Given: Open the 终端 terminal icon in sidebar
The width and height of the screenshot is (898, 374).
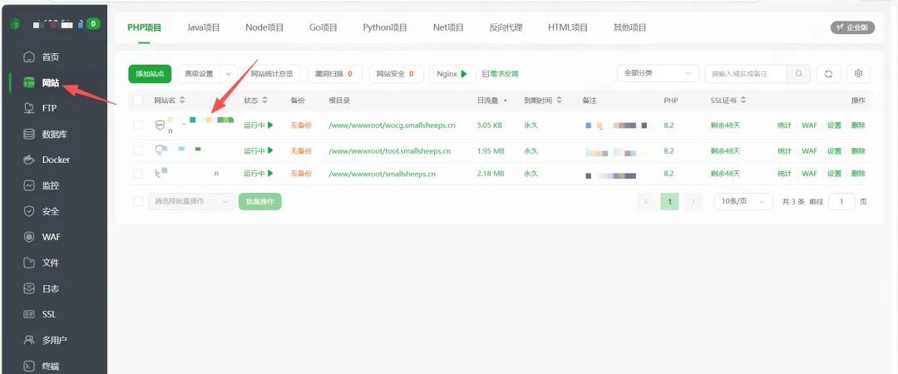Looking at the screenshot, I should click(x=29, y=366).
